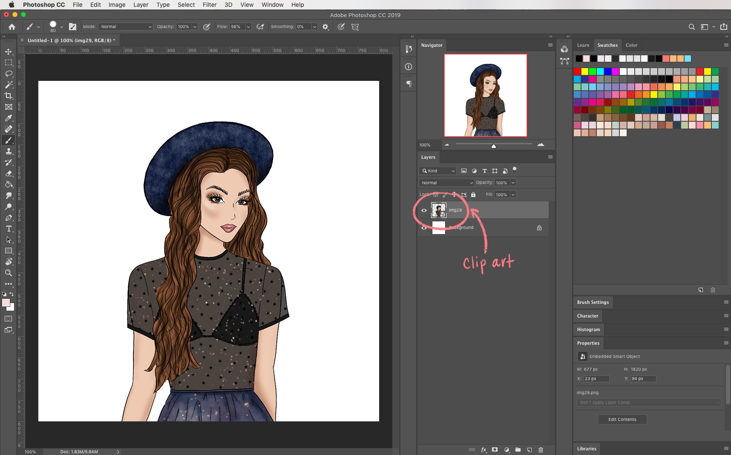731x455 pixels.
Task: Open the Window menu
Action: coord(272,5)
